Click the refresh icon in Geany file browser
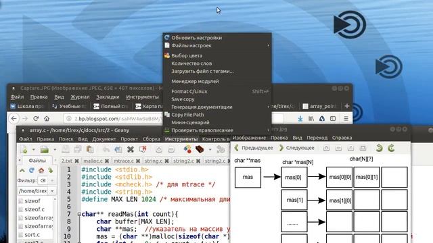The height and width of the screenshot is (243, 433). (x=32, y=170)
